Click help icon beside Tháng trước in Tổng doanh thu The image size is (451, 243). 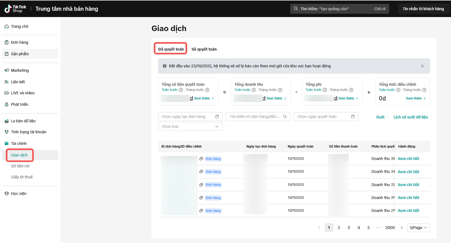[x=280, y=90]
